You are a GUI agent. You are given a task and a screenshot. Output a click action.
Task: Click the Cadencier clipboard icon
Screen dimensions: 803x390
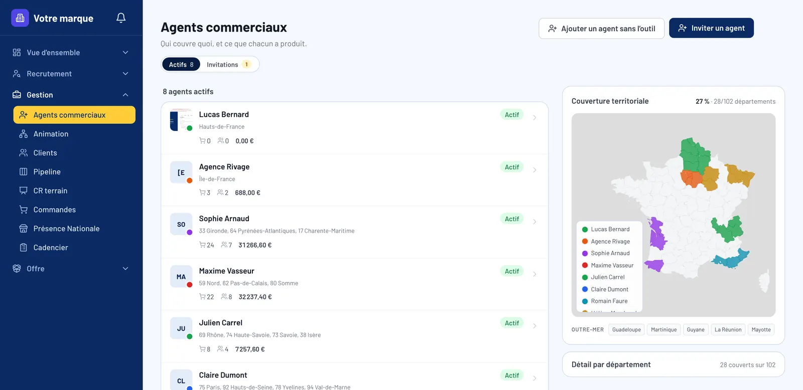(x=23, y=248)
